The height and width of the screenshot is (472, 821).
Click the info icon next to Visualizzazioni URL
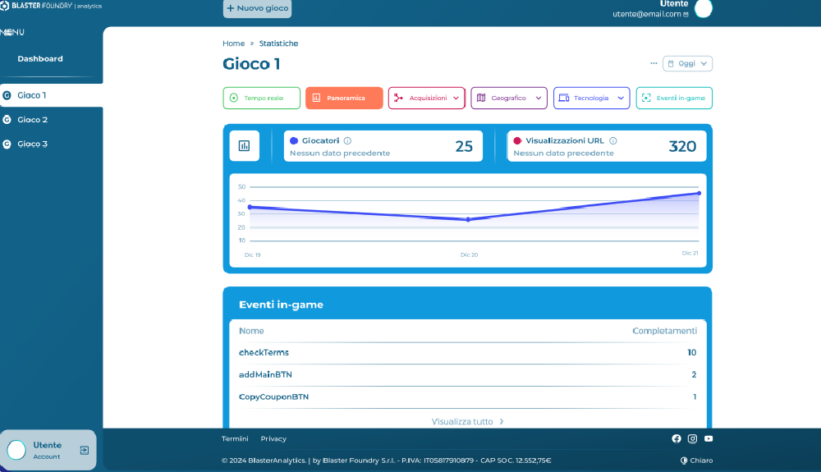tap(613, 140)
